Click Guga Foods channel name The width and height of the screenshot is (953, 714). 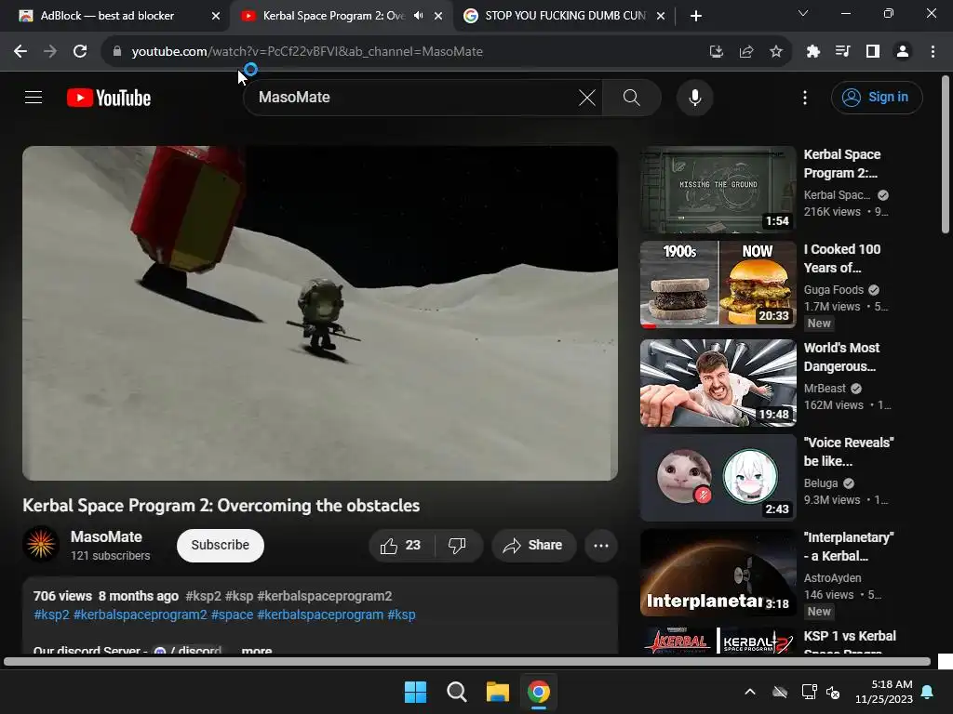(833, 290)
